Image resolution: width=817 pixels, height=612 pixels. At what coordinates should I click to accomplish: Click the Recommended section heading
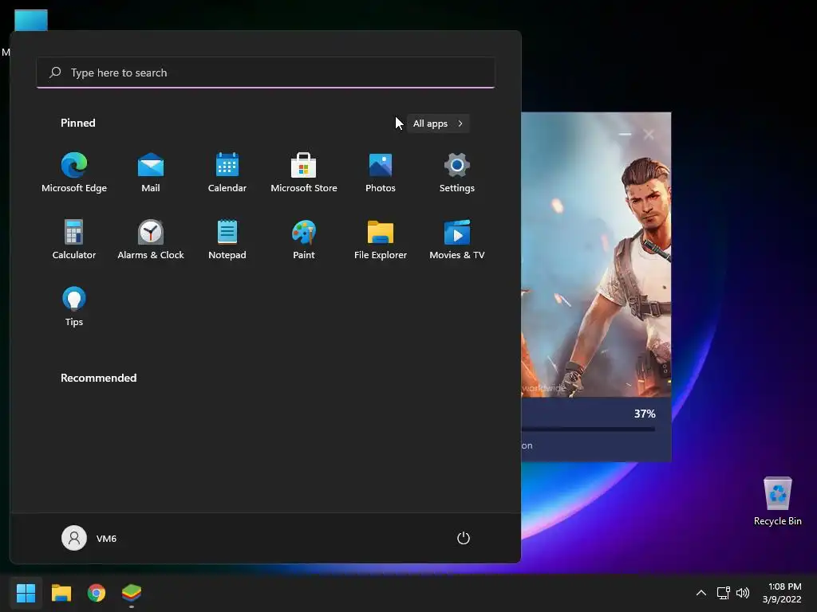98,378
